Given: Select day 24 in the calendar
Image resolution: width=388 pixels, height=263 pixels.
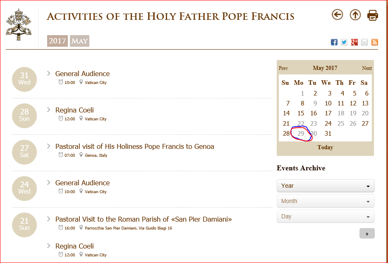Looking at the screenshot, I should pos(328,124).
